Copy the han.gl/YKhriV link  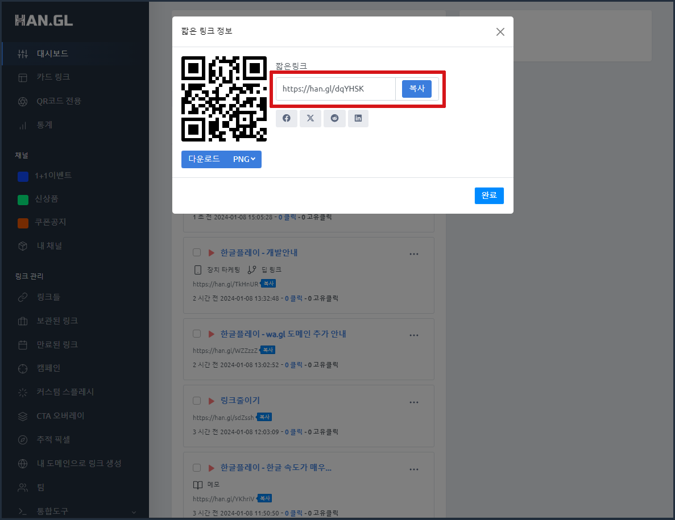pos(265,498)
